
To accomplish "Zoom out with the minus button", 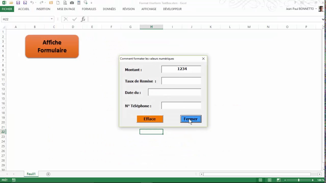I will 285,180.
